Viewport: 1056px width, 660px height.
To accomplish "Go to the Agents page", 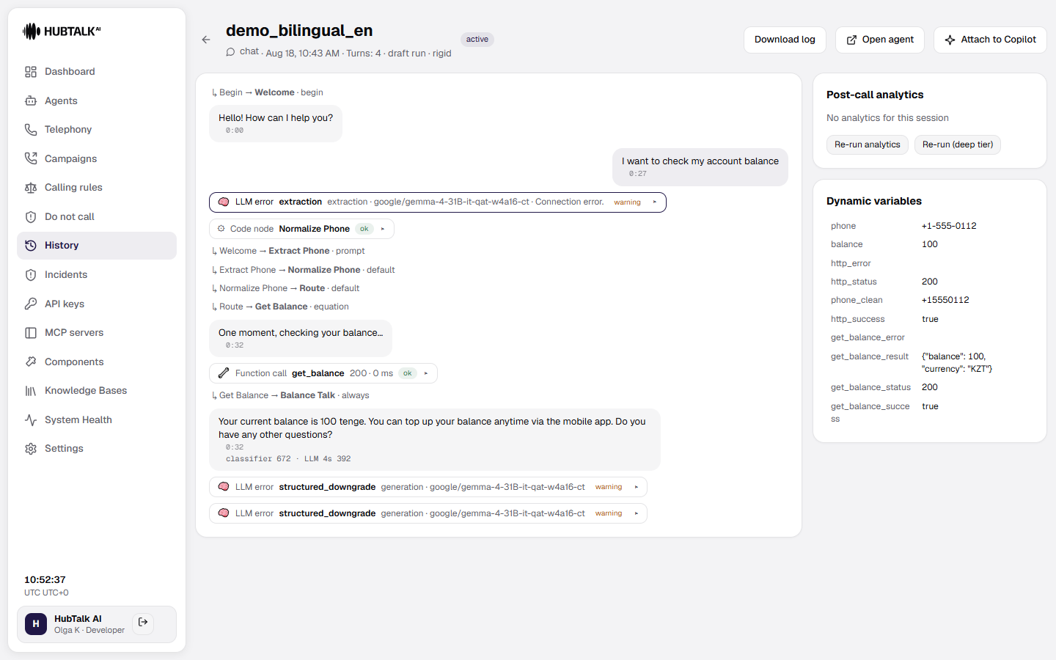I will point(96,100).
